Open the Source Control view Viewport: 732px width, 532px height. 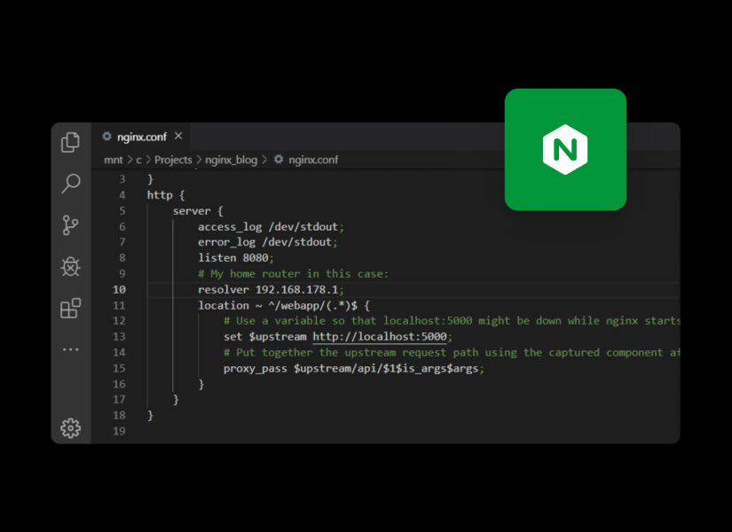[x=71, y=225]
